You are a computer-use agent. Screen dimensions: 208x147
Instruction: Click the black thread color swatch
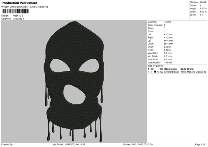(155, 72)
